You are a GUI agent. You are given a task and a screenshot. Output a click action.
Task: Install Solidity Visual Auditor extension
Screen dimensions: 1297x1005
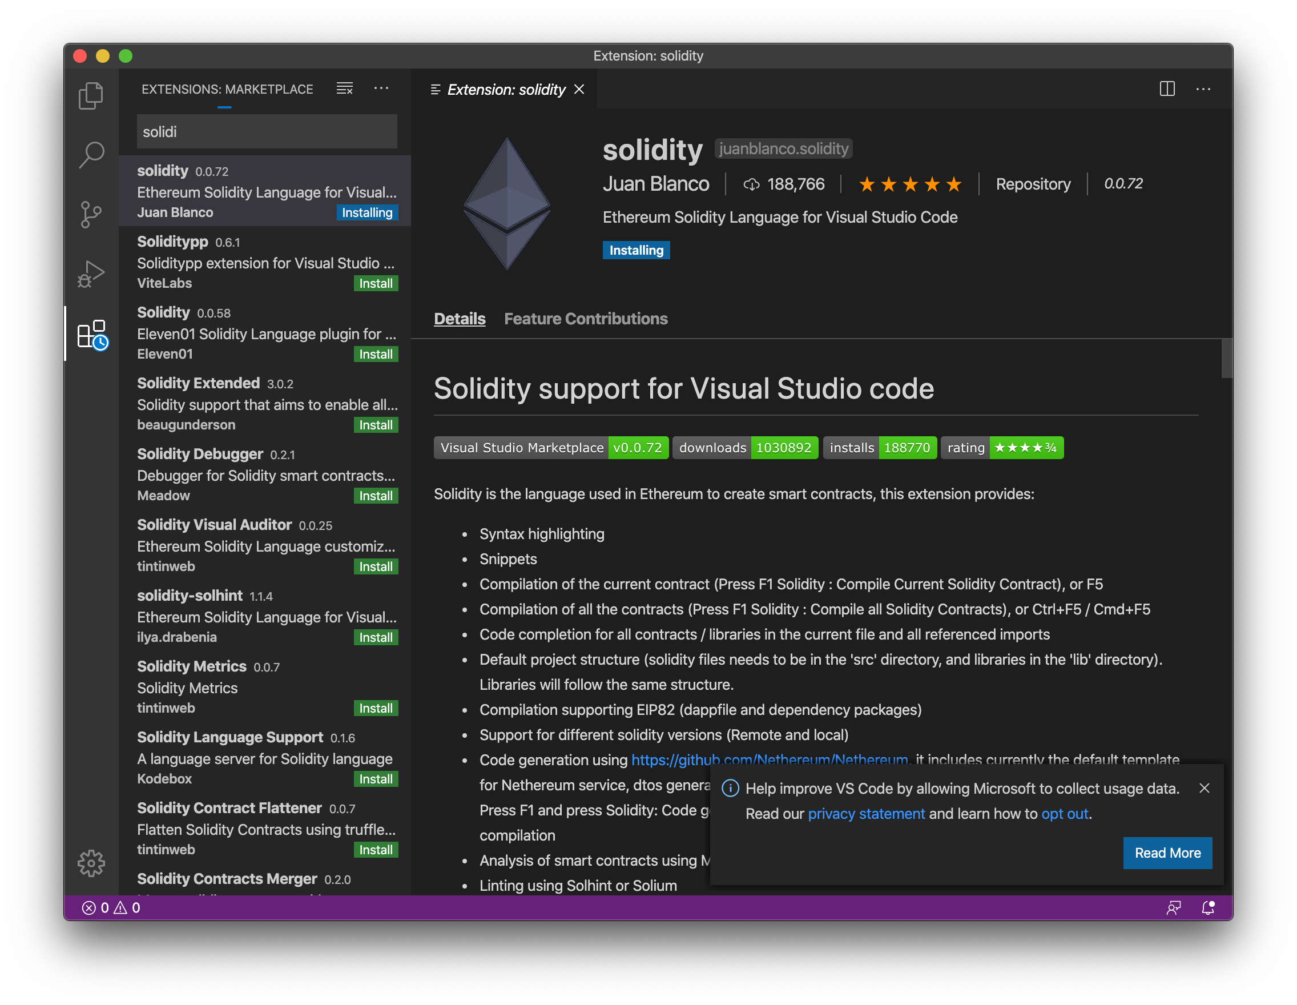tap(376, 566)
